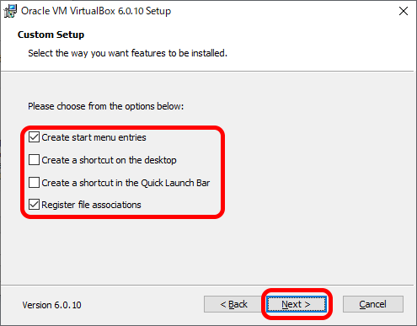Disable the Register file associations checkbox
The height and width of the screenshot is (326, 417).
tap(34, 205)
